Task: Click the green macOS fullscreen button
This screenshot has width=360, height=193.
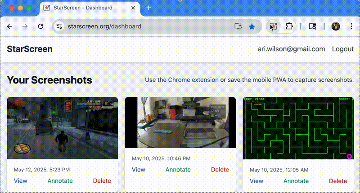Action: [x=29, y=8]
